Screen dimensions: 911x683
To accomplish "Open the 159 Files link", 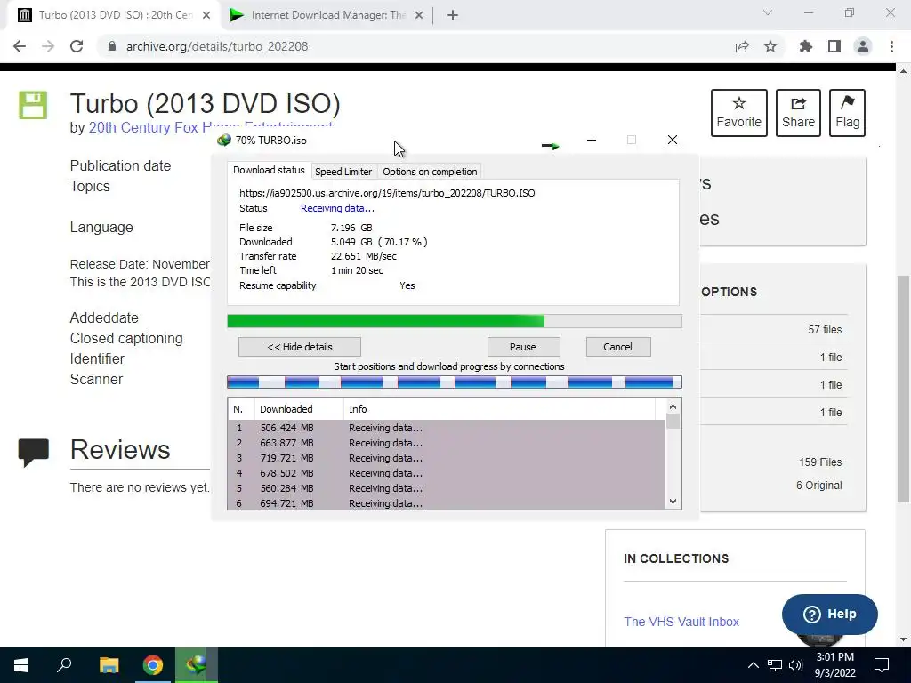I will coord(820,462).
